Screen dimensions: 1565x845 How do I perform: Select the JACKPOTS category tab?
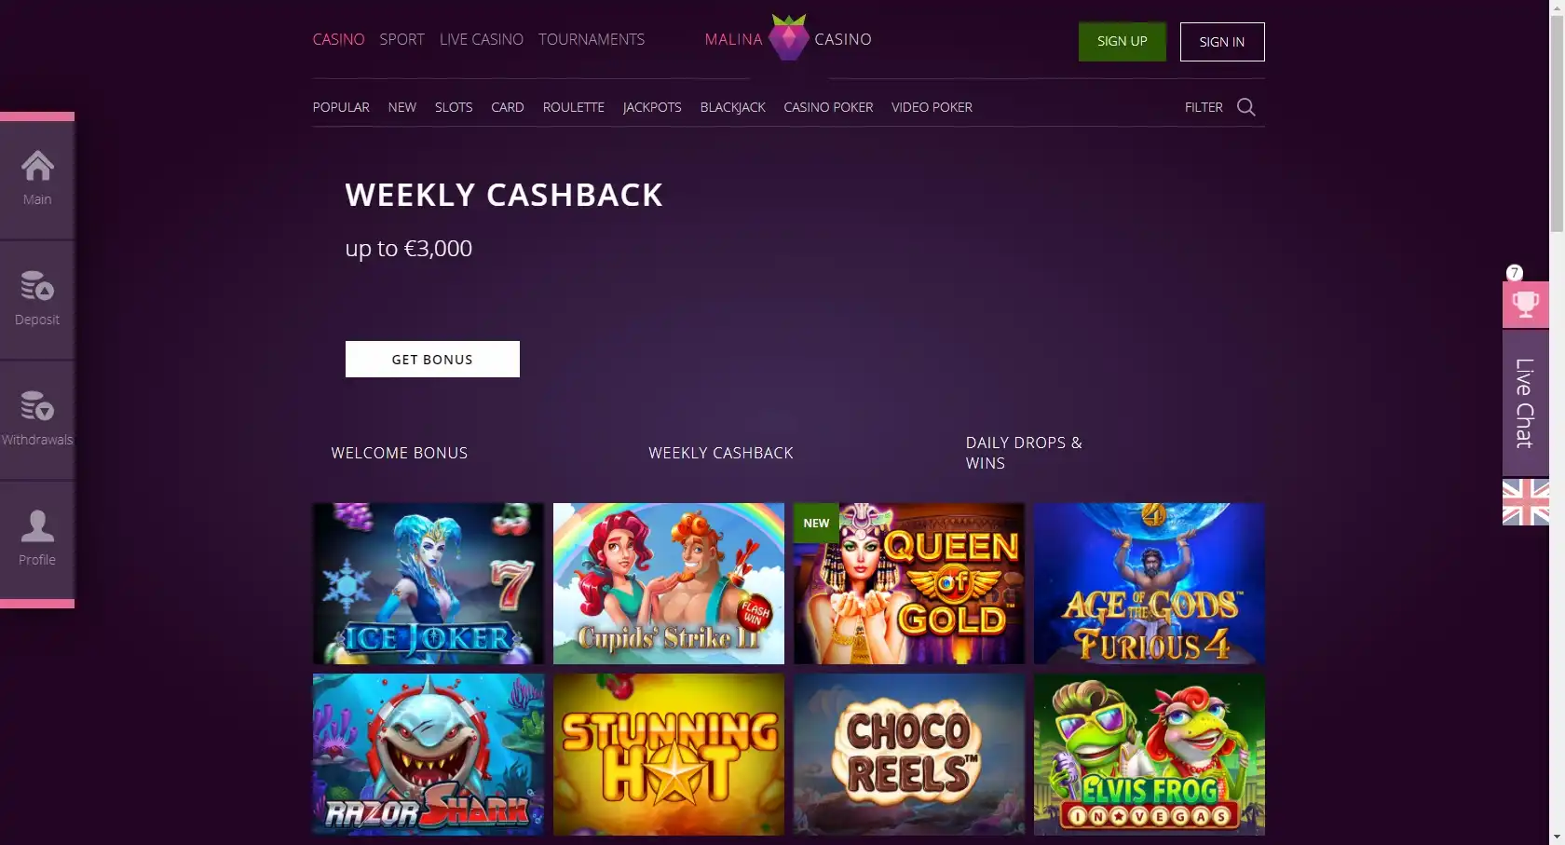(x=652, y=107)
